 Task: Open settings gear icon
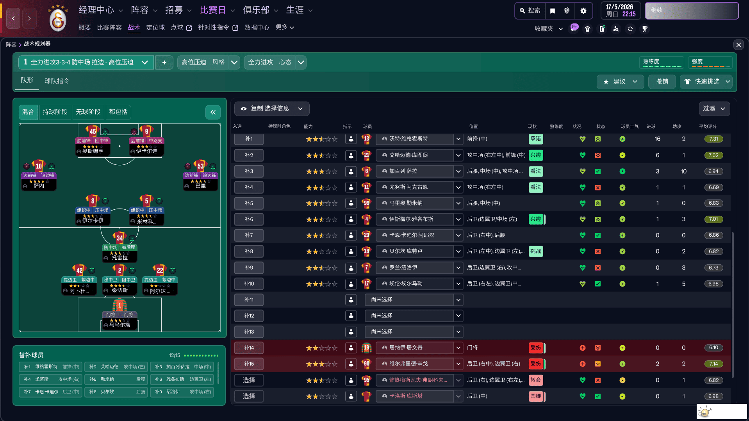(x=583, y=11)
